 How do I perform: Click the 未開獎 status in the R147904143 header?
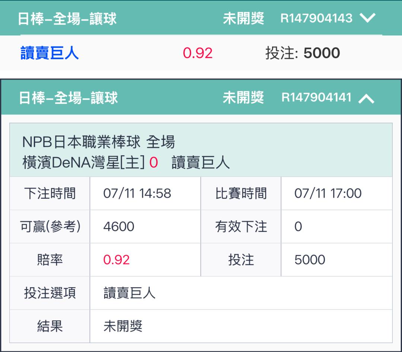(x=243, y=19)
